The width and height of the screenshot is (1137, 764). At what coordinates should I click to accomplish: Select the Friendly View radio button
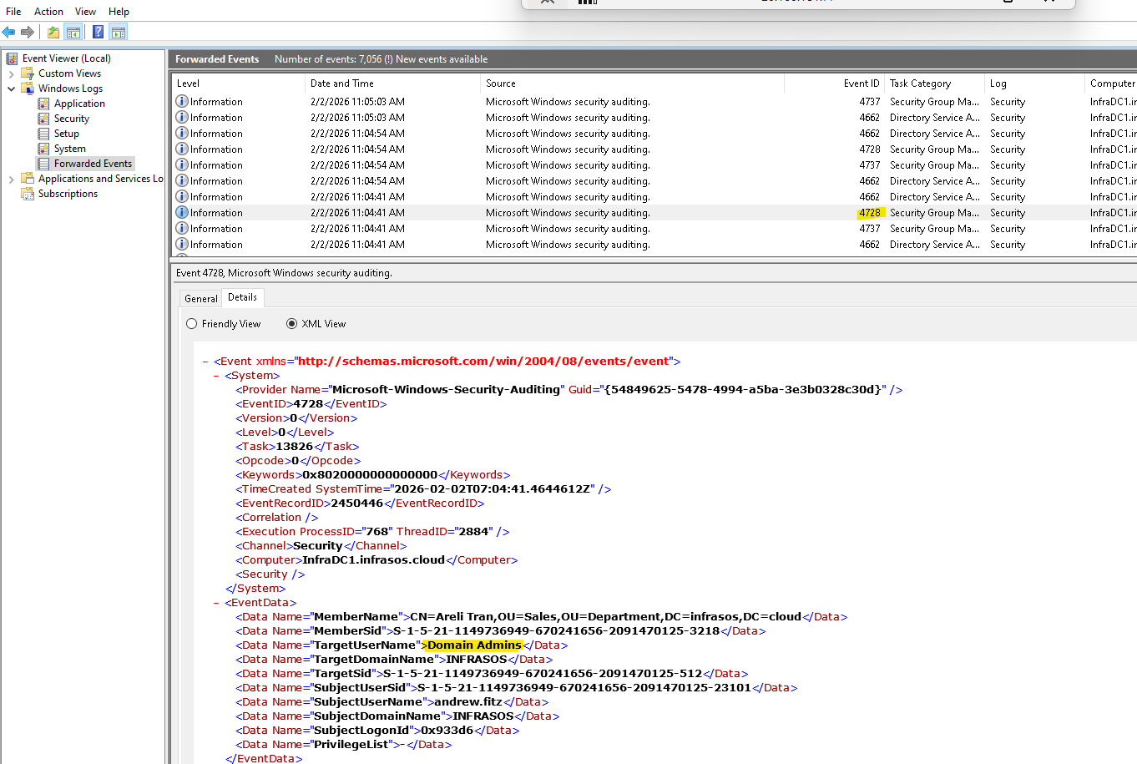(x=192, y=324)
